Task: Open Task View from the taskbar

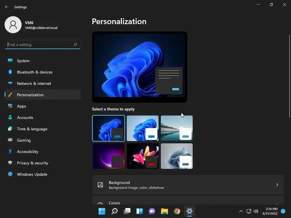Action: (x=127, y=211)
